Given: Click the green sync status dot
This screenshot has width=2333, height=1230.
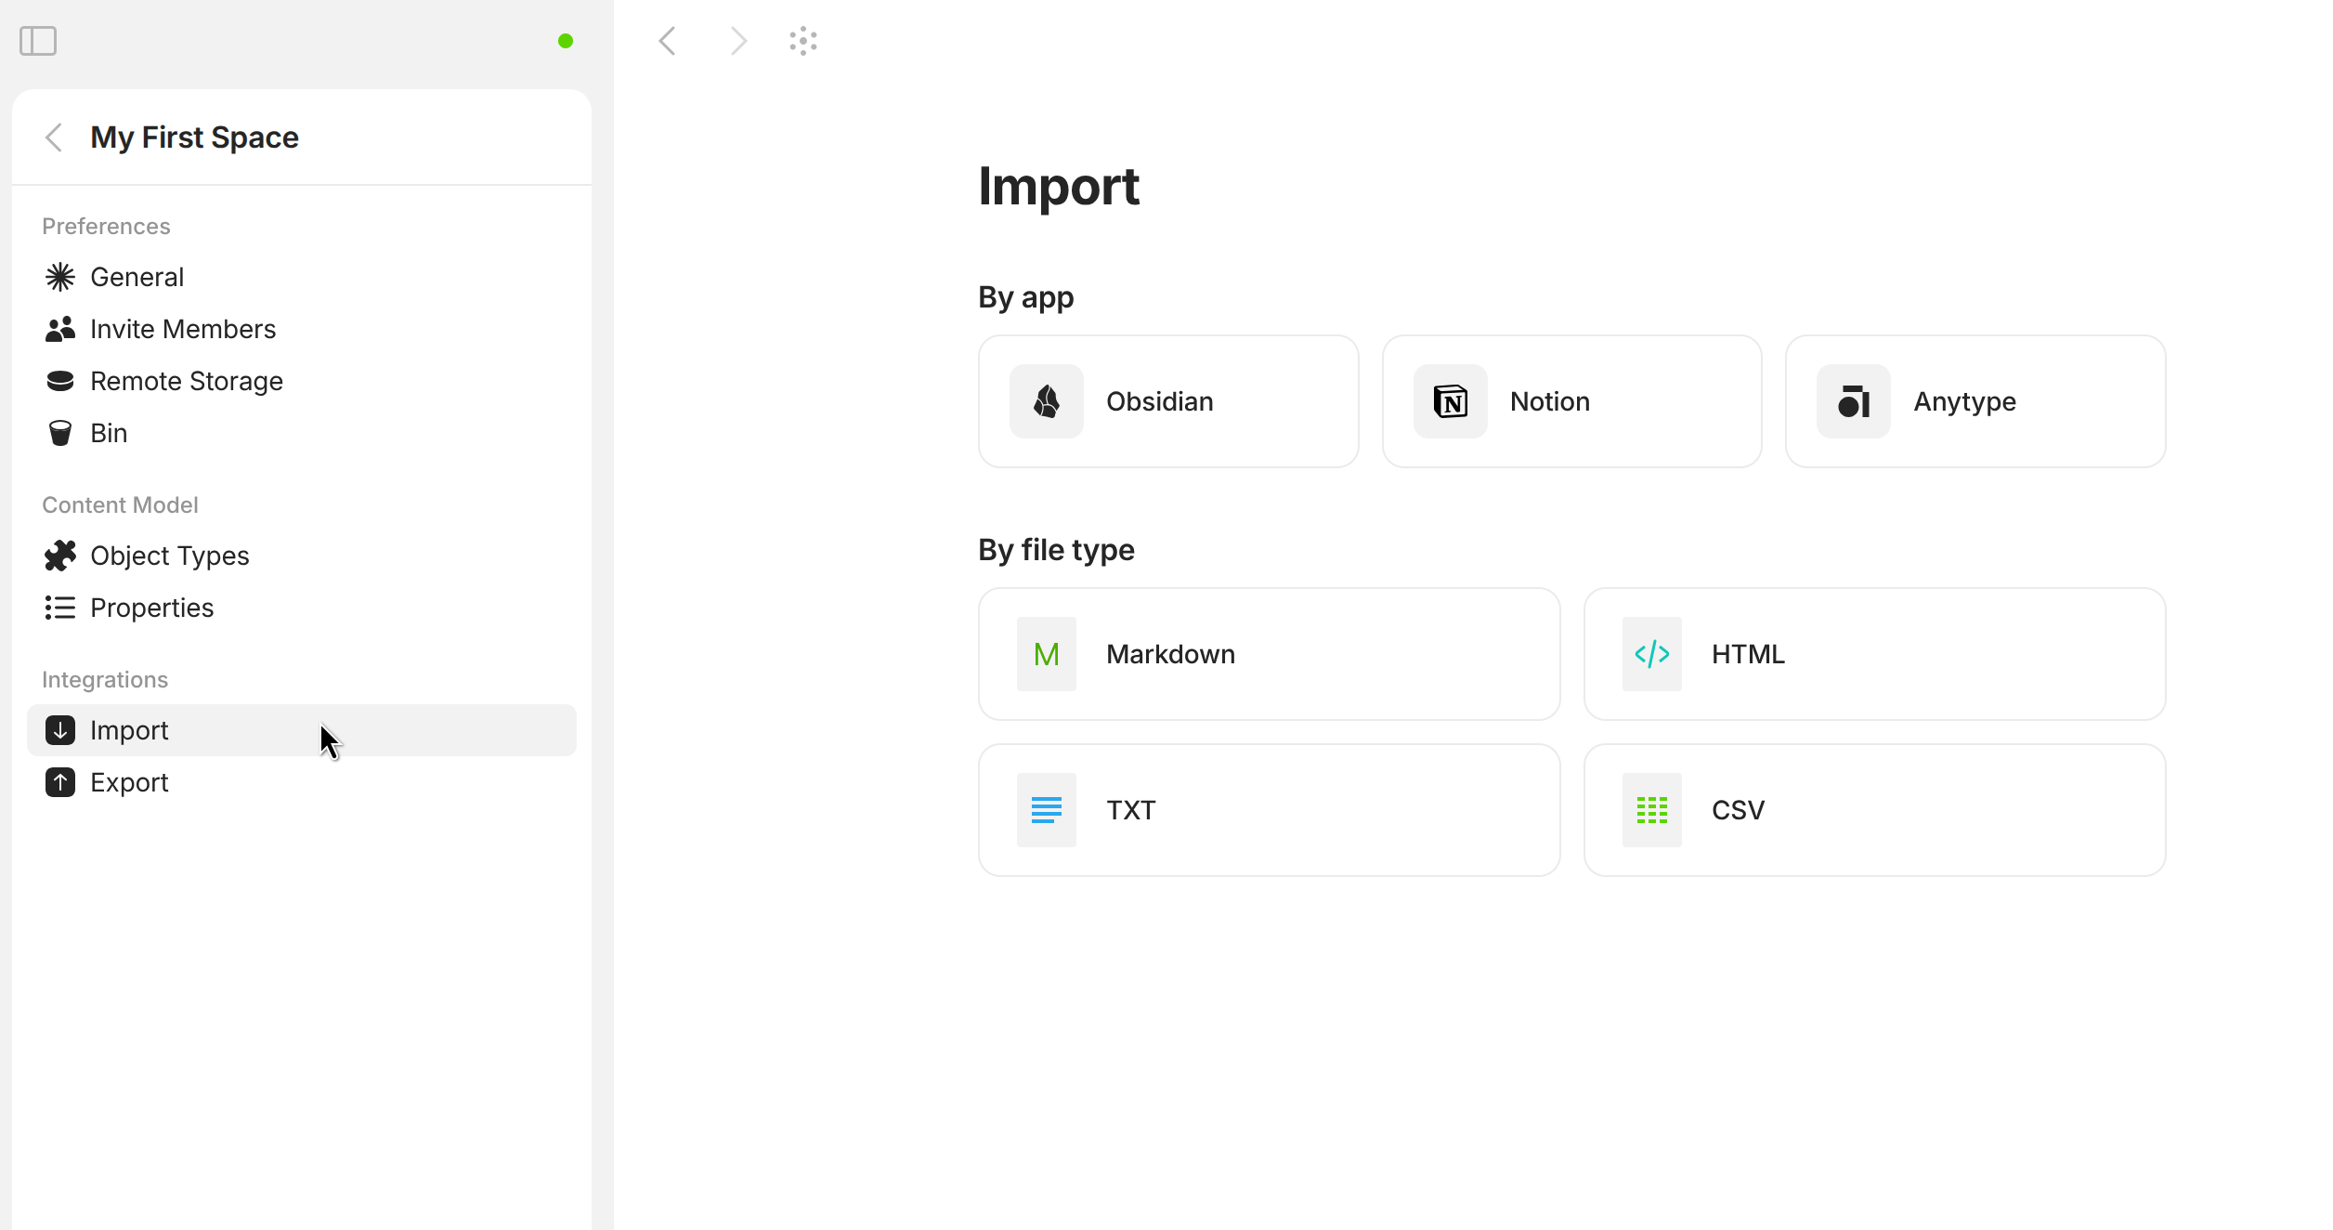Looking at the screenshot, I should tap(566, 41).
